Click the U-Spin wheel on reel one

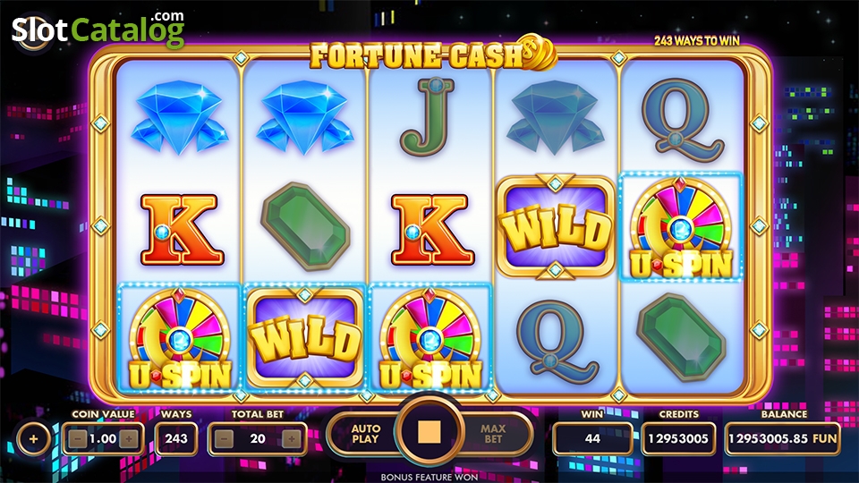coord(179,338)
